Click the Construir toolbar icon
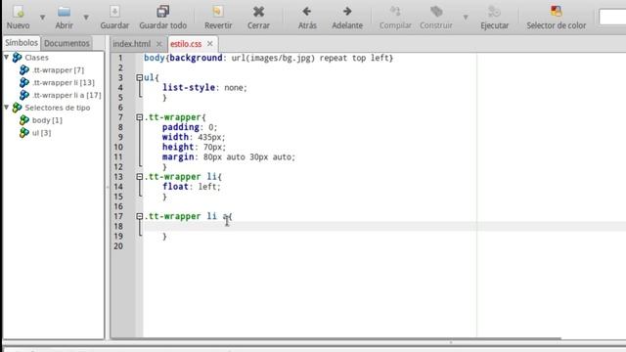Screen dimensions: 626x352 click(436, 11)
